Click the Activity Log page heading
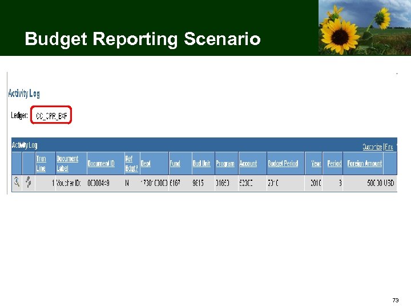This screenshot has width=411, height=308. tap(24, 94)
